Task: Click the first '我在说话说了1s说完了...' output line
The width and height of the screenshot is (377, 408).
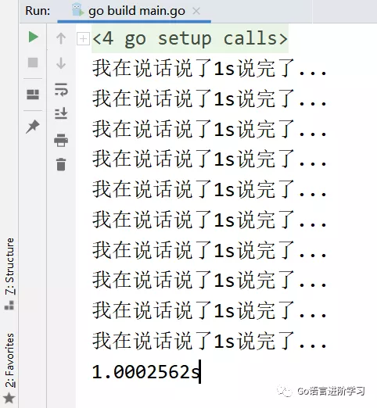Action: tap(210, 68)
